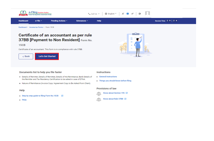Click external link icon beside step guide
Screen dimensions: 214x141
pyautogui.click(x=62, y=96)
